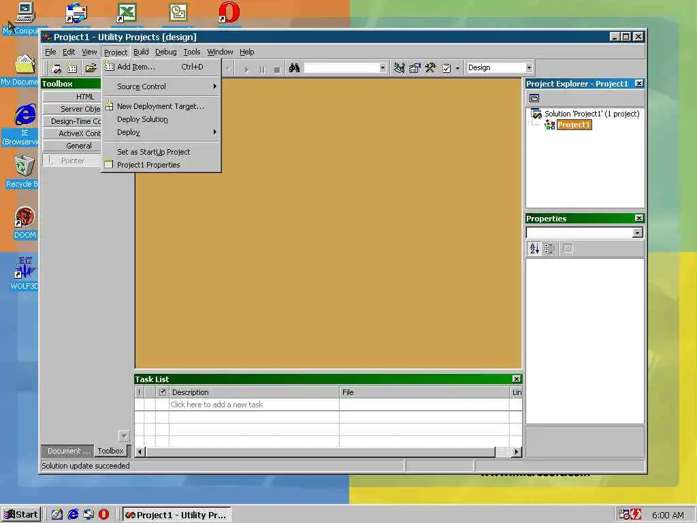Click the binoculars Find icon
Image resolution: width=697 pixels, height=523 pixels.
pyautogui.click(x=294, y=68)
